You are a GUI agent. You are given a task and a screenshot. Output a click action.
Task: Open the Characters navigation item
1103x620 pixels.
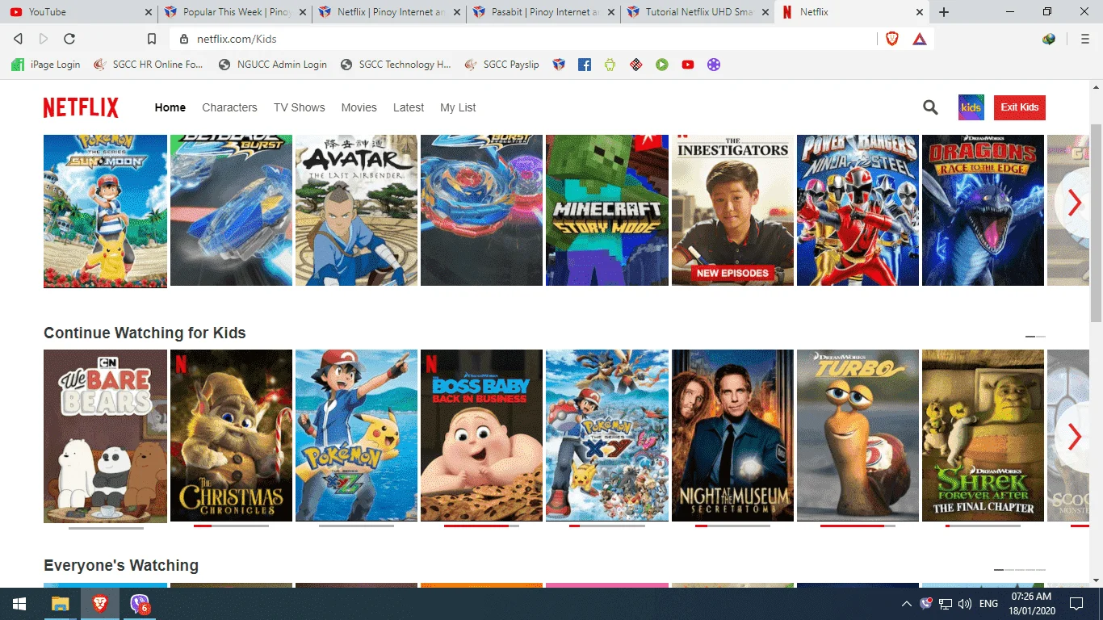(x=229, y=107)
